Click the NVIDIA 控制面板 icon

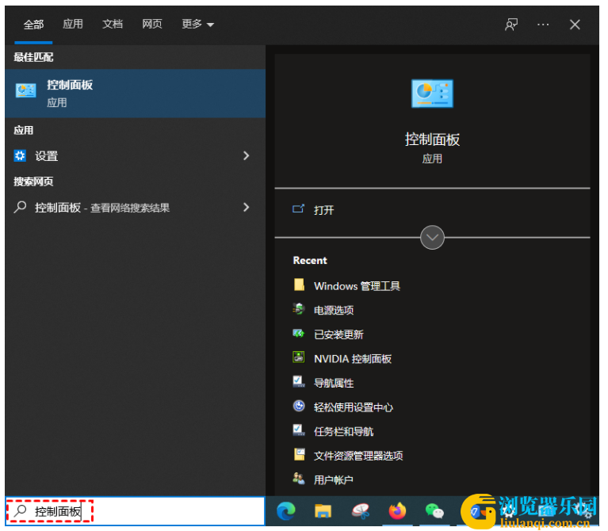tap(299, 357)
